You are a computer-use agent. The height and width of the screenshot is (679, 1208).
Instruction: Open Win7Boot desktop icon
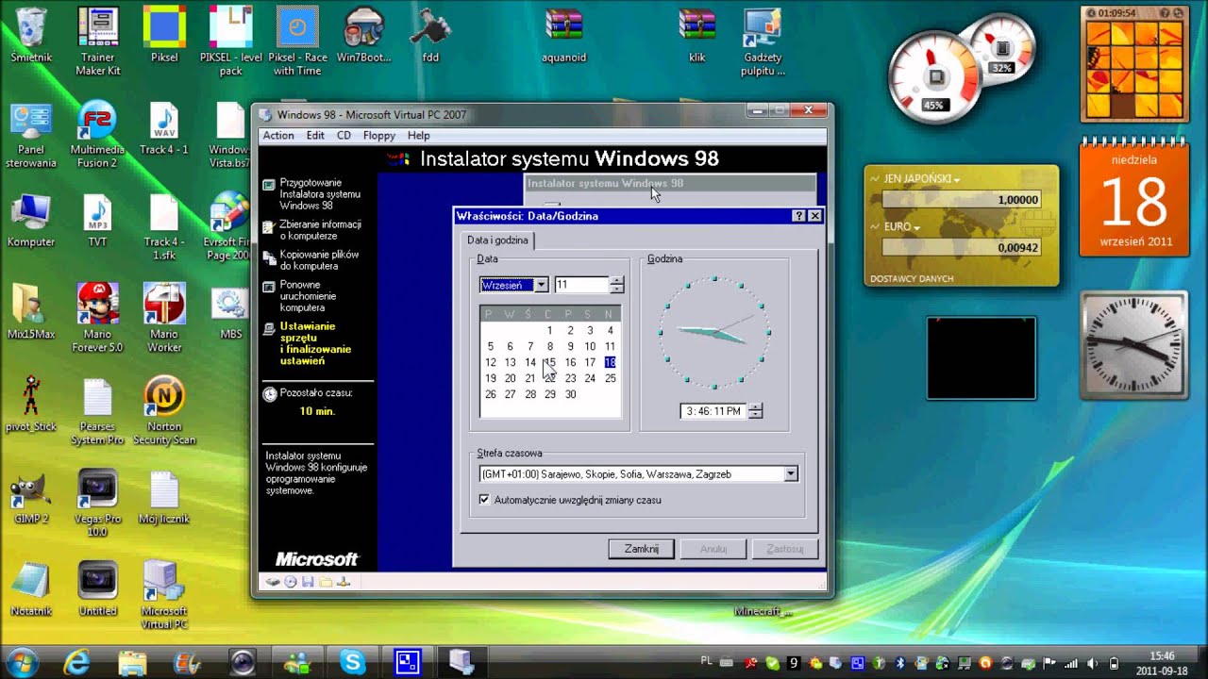click(x=363, y=35)
